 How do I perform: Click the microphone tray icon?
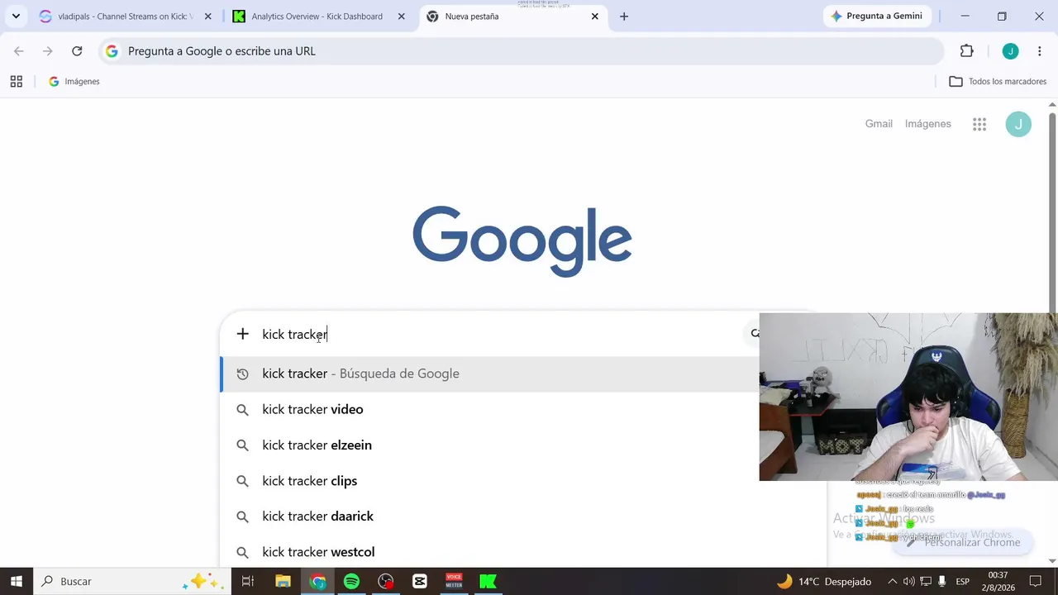click(941, 582)
